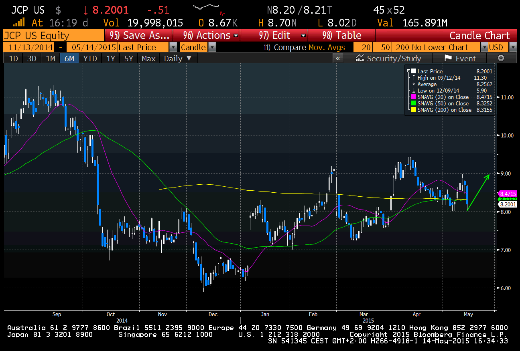520x351 pixels.
Task: Click the Dec month label on time axis
Action: tap(213, 315)
